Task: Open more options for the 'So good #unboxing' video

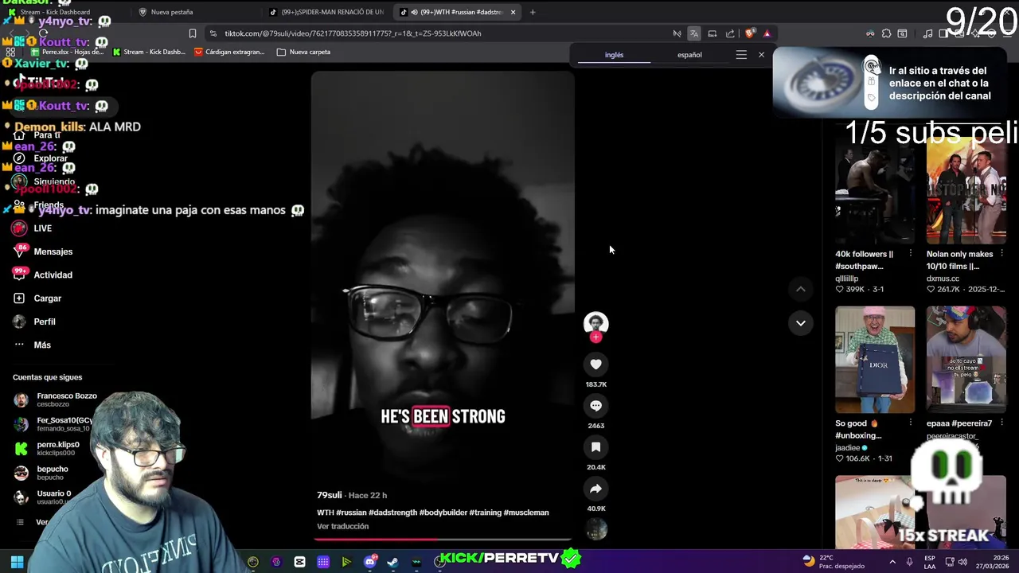Action: (910, 423)
